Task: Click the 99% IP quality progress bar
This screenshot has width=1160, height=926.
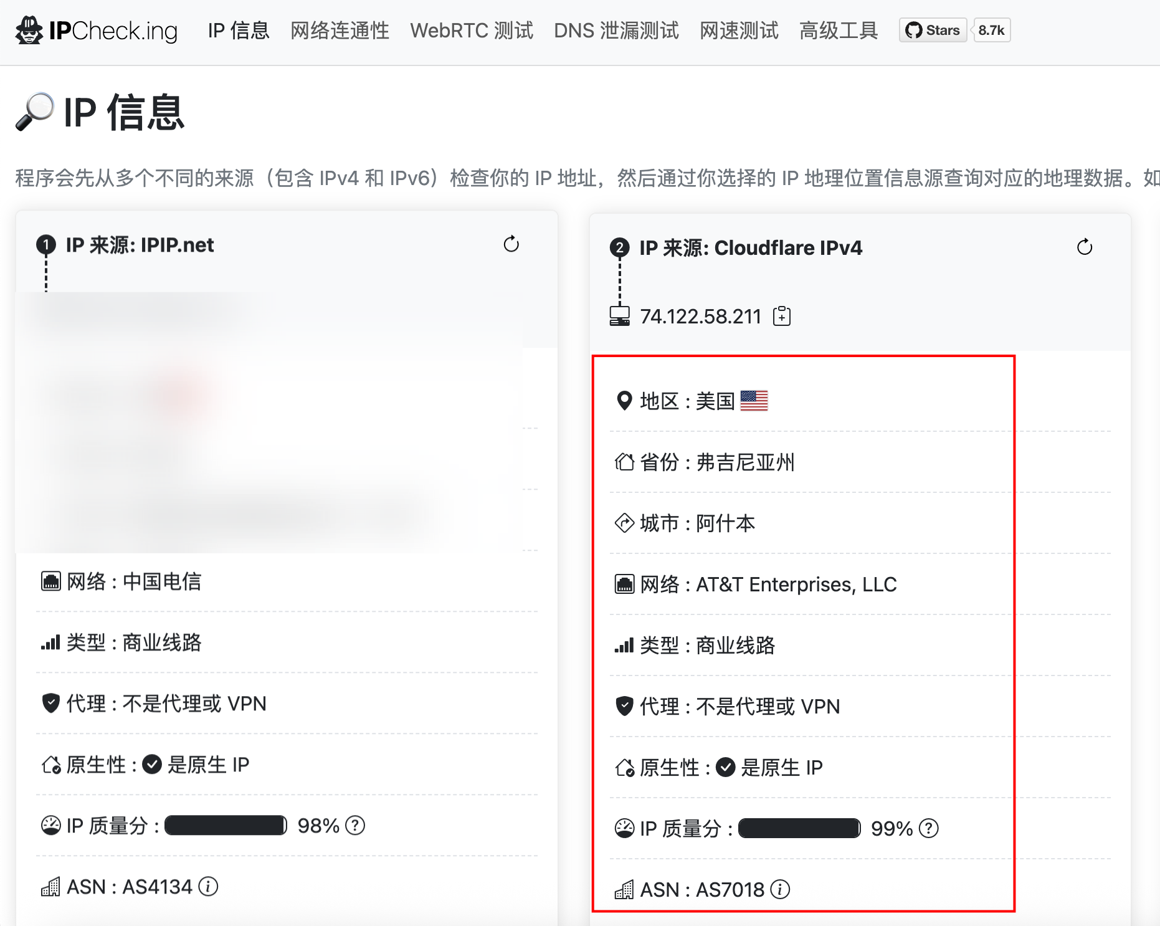Action: tap(799, 828)
